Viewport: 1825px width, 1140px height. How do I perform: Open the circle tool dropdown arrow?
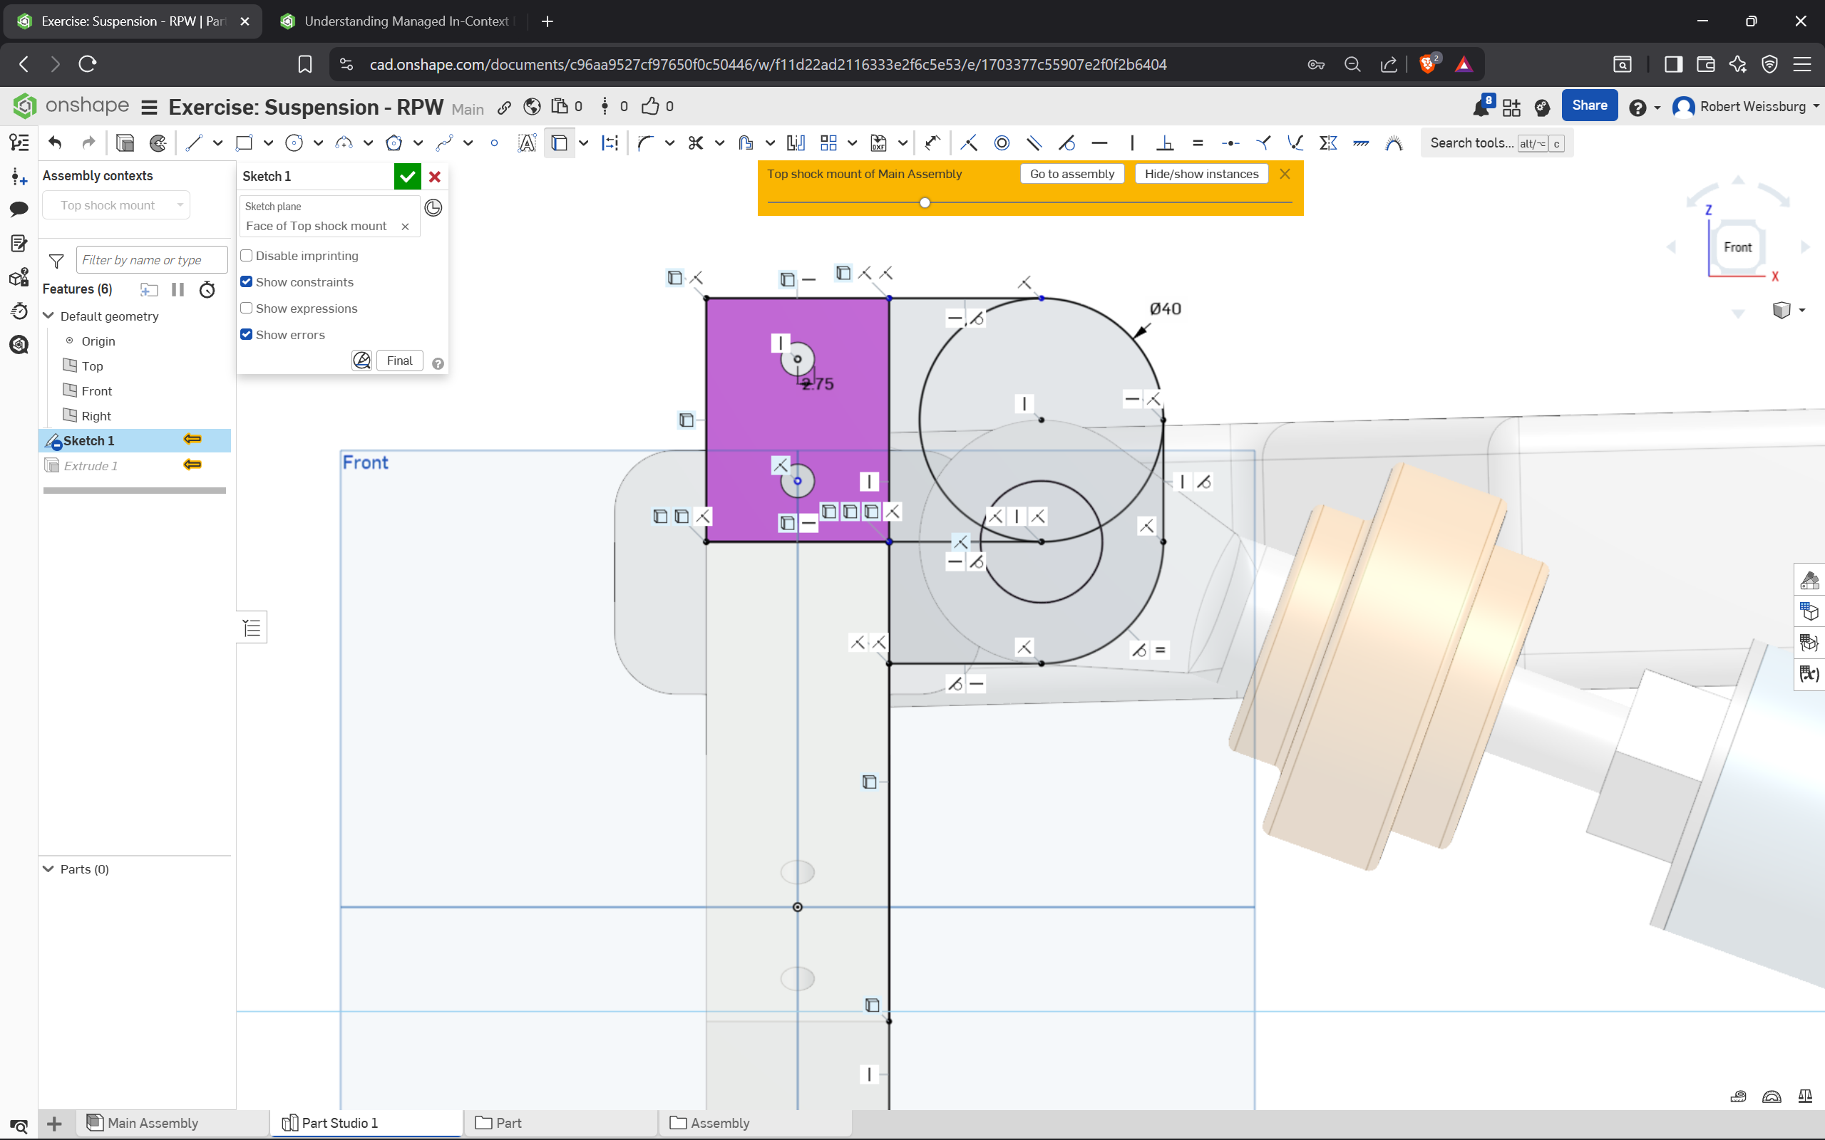(318, 142)
